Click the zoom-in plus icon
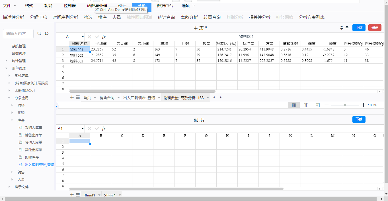388x201 pixels. click(363, 105)
